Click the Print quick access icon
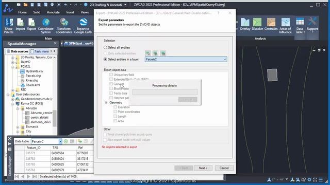Viewport: 330px width, 185px height. (52, 5)
